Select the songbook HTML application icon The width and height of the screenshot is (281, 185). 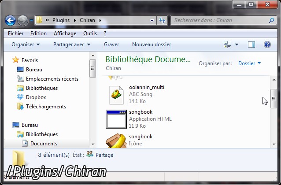(x=116, y=119)
